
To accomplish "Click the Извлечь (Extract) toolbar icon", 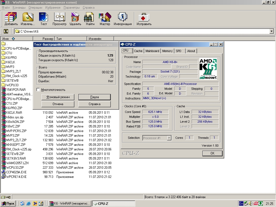I will tap(28, 17).
